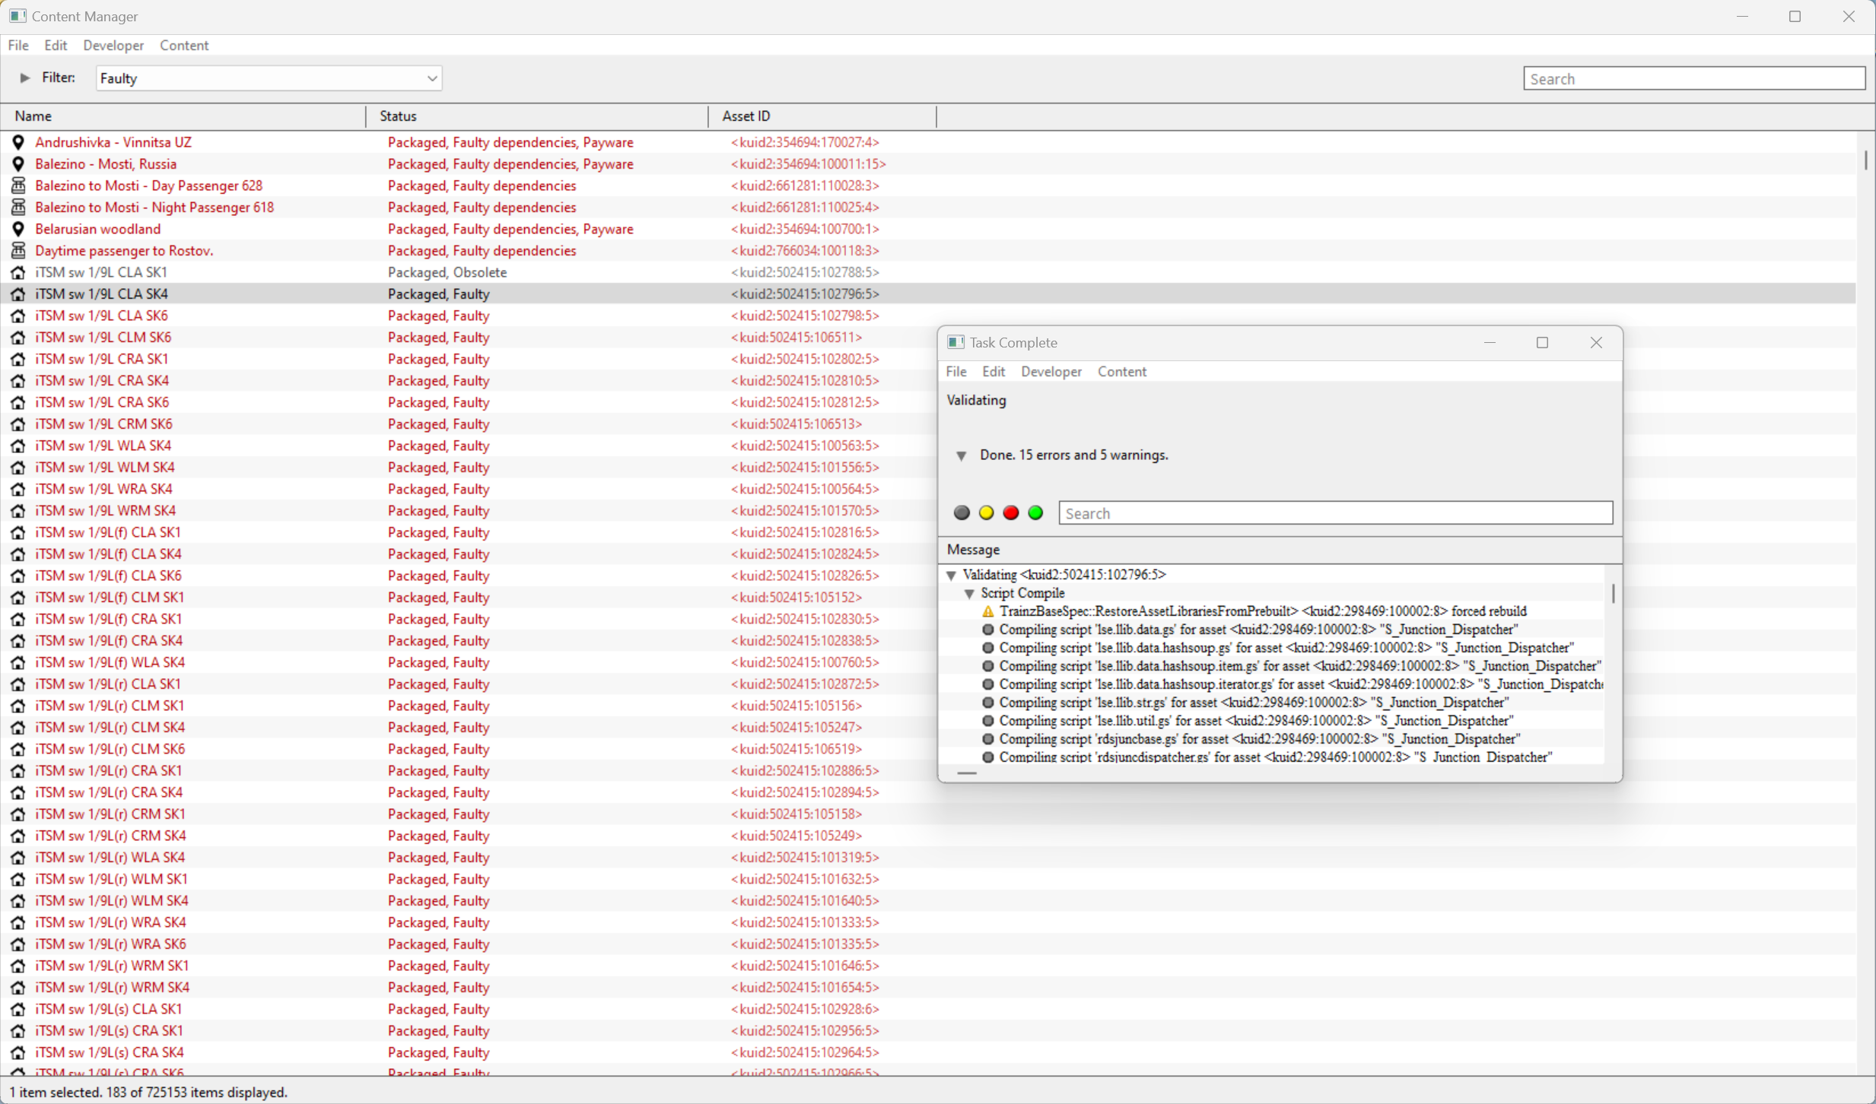Click the track asset icon for iTSM sw 1/9L CLA SK1
Viewport: 1876px width, 1104px height.
[18, 272]
